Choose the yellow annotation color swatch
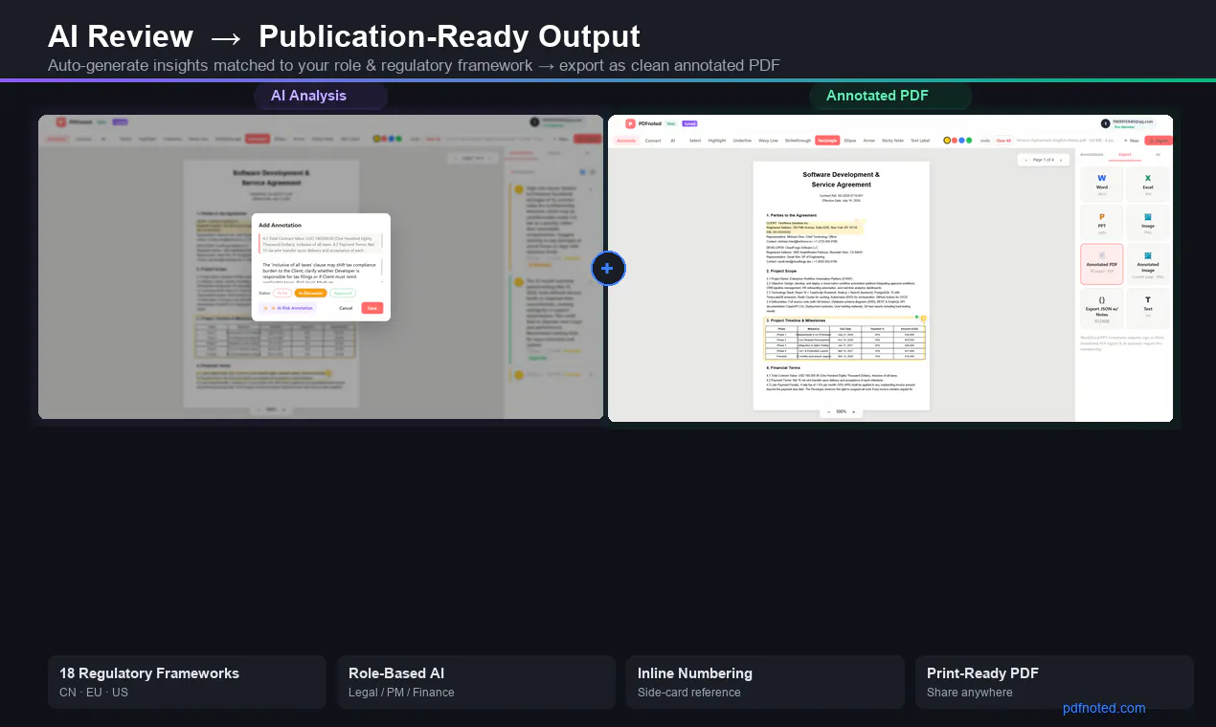 coord(947,141)
